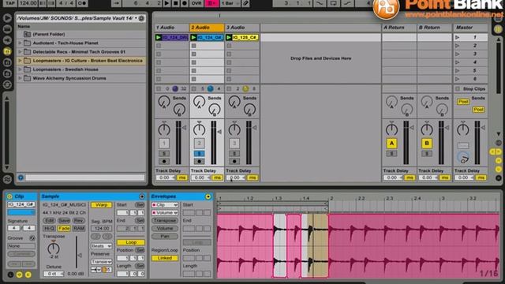The image size is (505, 284).
Task: Expand the Loopmasters - Swedish House folder
Action: [x=20, y=69]
